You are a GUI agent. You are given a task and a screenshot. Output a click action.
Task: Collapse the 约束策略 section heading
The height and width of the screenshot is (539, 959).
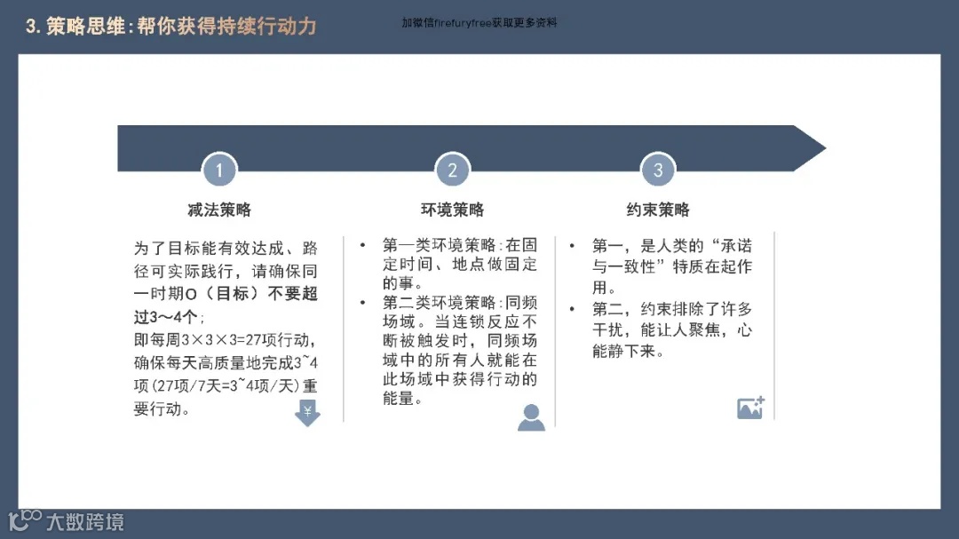pos(658,210)
